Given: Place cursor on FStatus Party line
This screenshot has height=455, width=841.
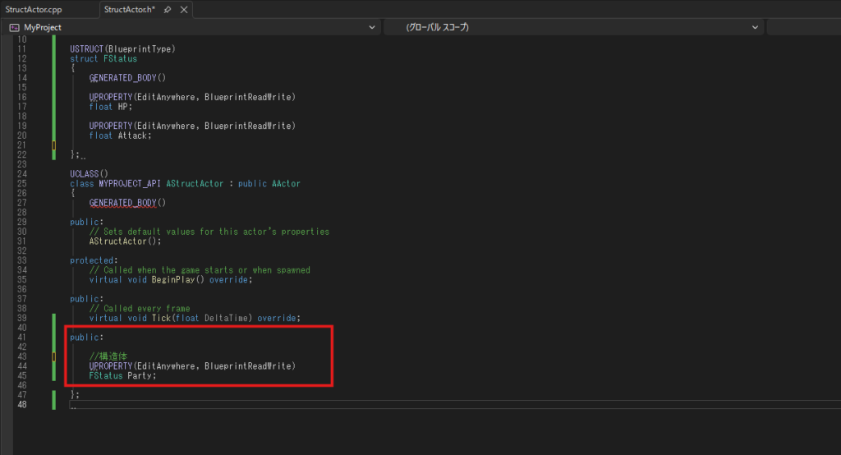Looking at the screenshot, I should (x=122, y=375).
